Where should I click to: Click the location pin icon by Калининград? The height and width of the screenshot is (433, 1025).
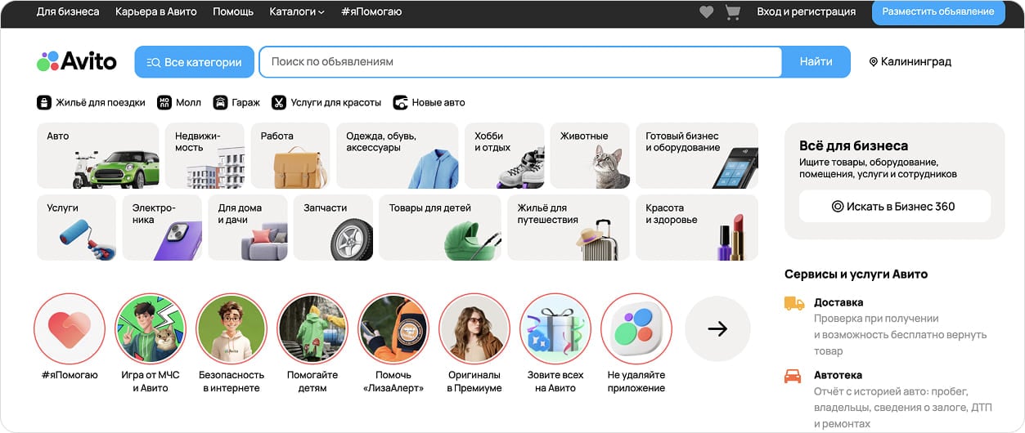(873, 62)
